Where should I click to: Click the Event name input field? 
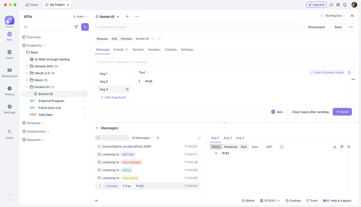coord(225,62)
